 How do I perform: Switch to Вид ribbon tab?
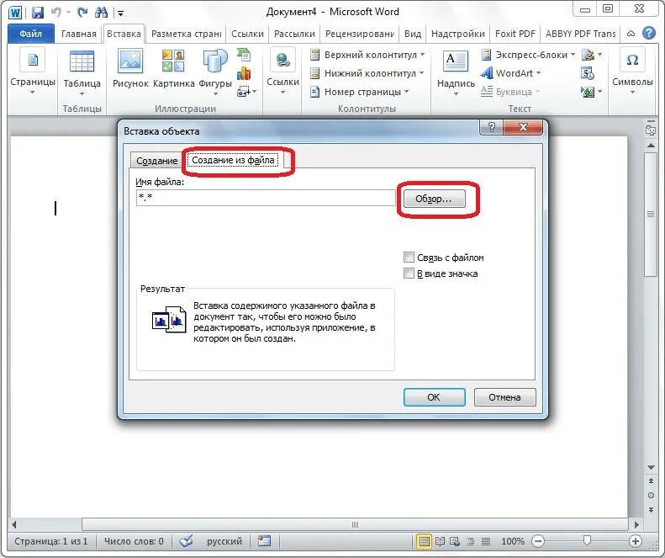coord(413,34)
